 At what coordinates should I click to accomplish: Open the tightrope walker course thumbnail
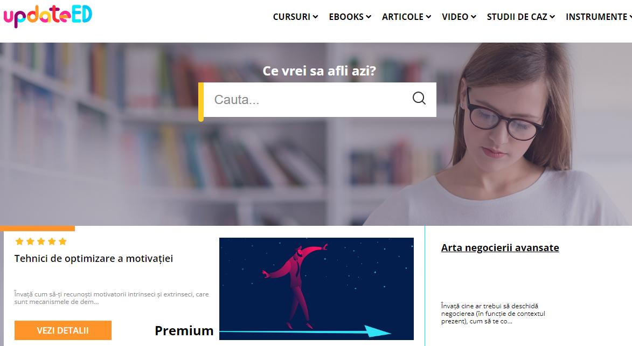(x=316, y=289)
